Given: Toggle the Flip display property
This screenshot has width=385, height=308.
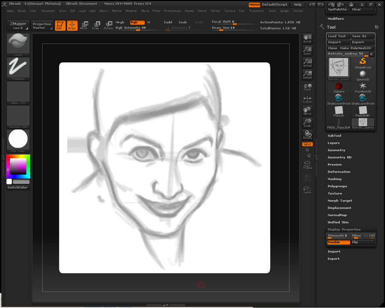Looking at the screenshot, I should (363, 242).
